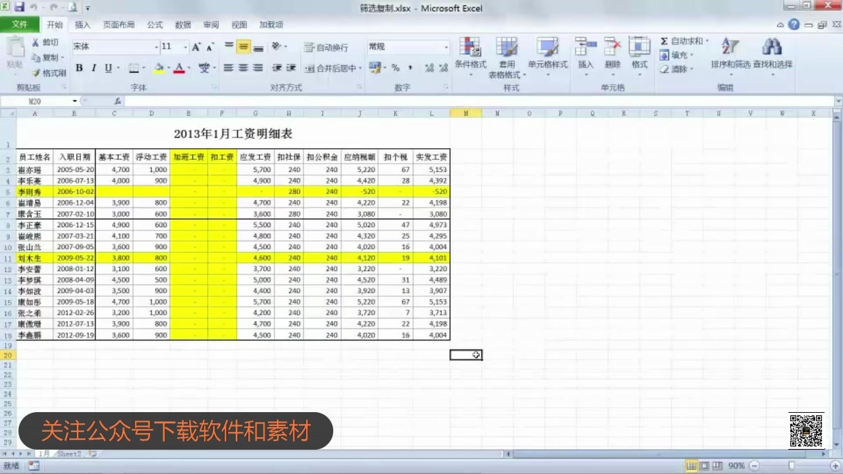Open the number format dropdown (常规)
843x474 pixels.
point(446,47)
